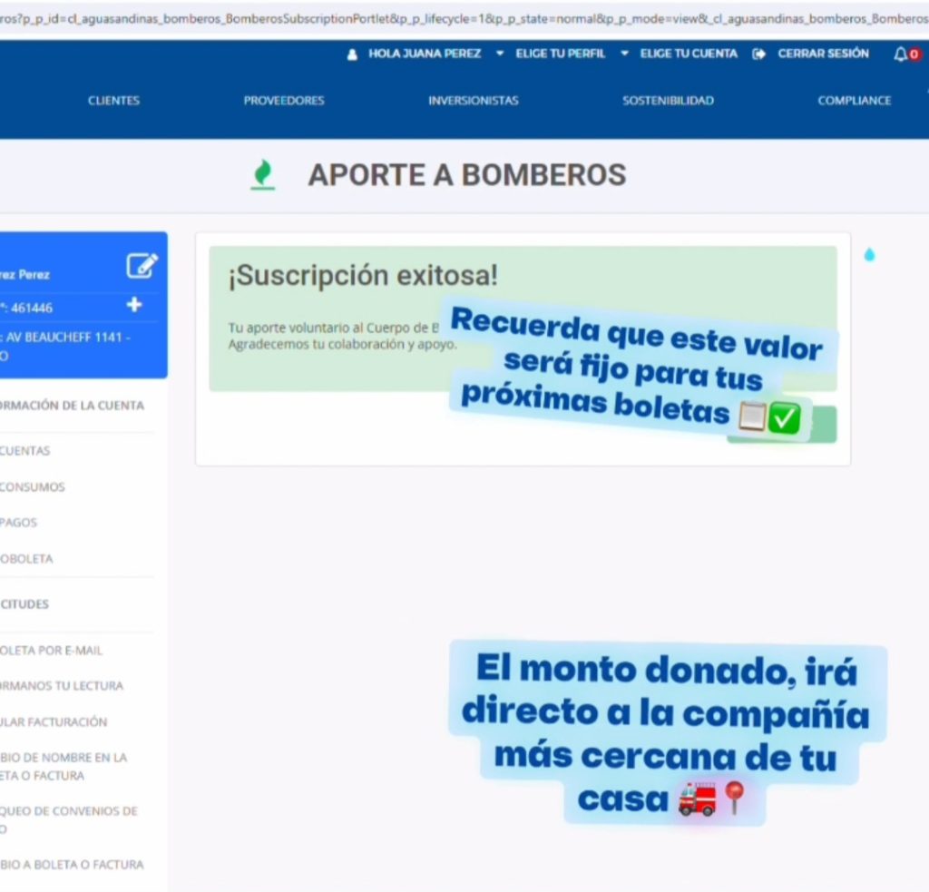Click the logout arrow icon
This screenshot has width=929, height=892.
click(758, 54)
